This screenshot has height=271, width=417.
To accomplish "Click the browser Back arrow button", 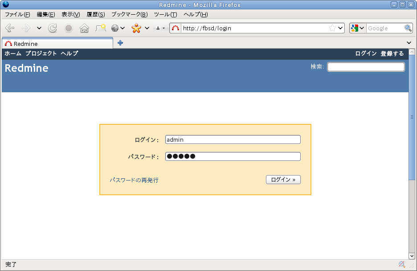I will click(9, 28).
